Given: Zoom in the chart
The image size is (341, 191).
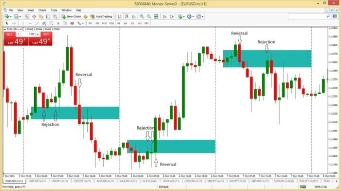Looking at the screenshot, I should [142, 16].
